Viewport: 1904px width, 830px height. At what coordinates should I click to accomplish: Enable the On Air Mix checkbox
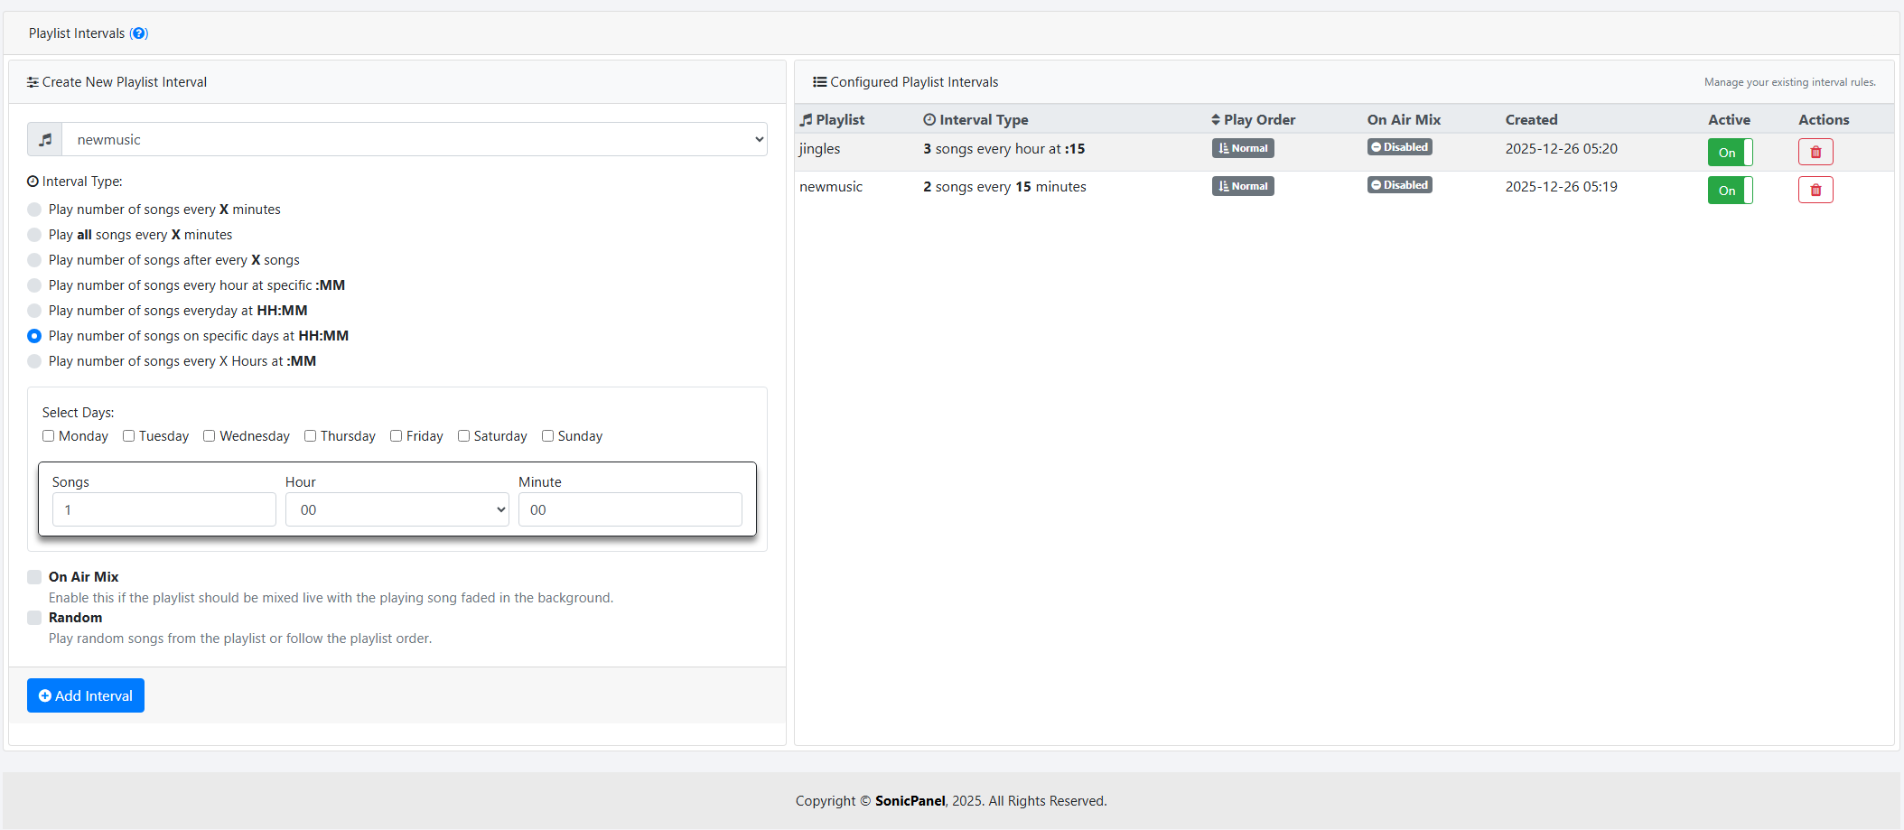[34, 577]
